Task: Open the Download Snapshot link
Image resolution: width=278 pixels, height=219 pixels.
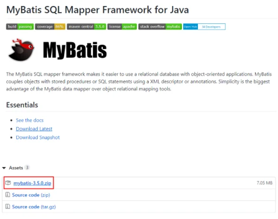Action: [x=38, y=138]
